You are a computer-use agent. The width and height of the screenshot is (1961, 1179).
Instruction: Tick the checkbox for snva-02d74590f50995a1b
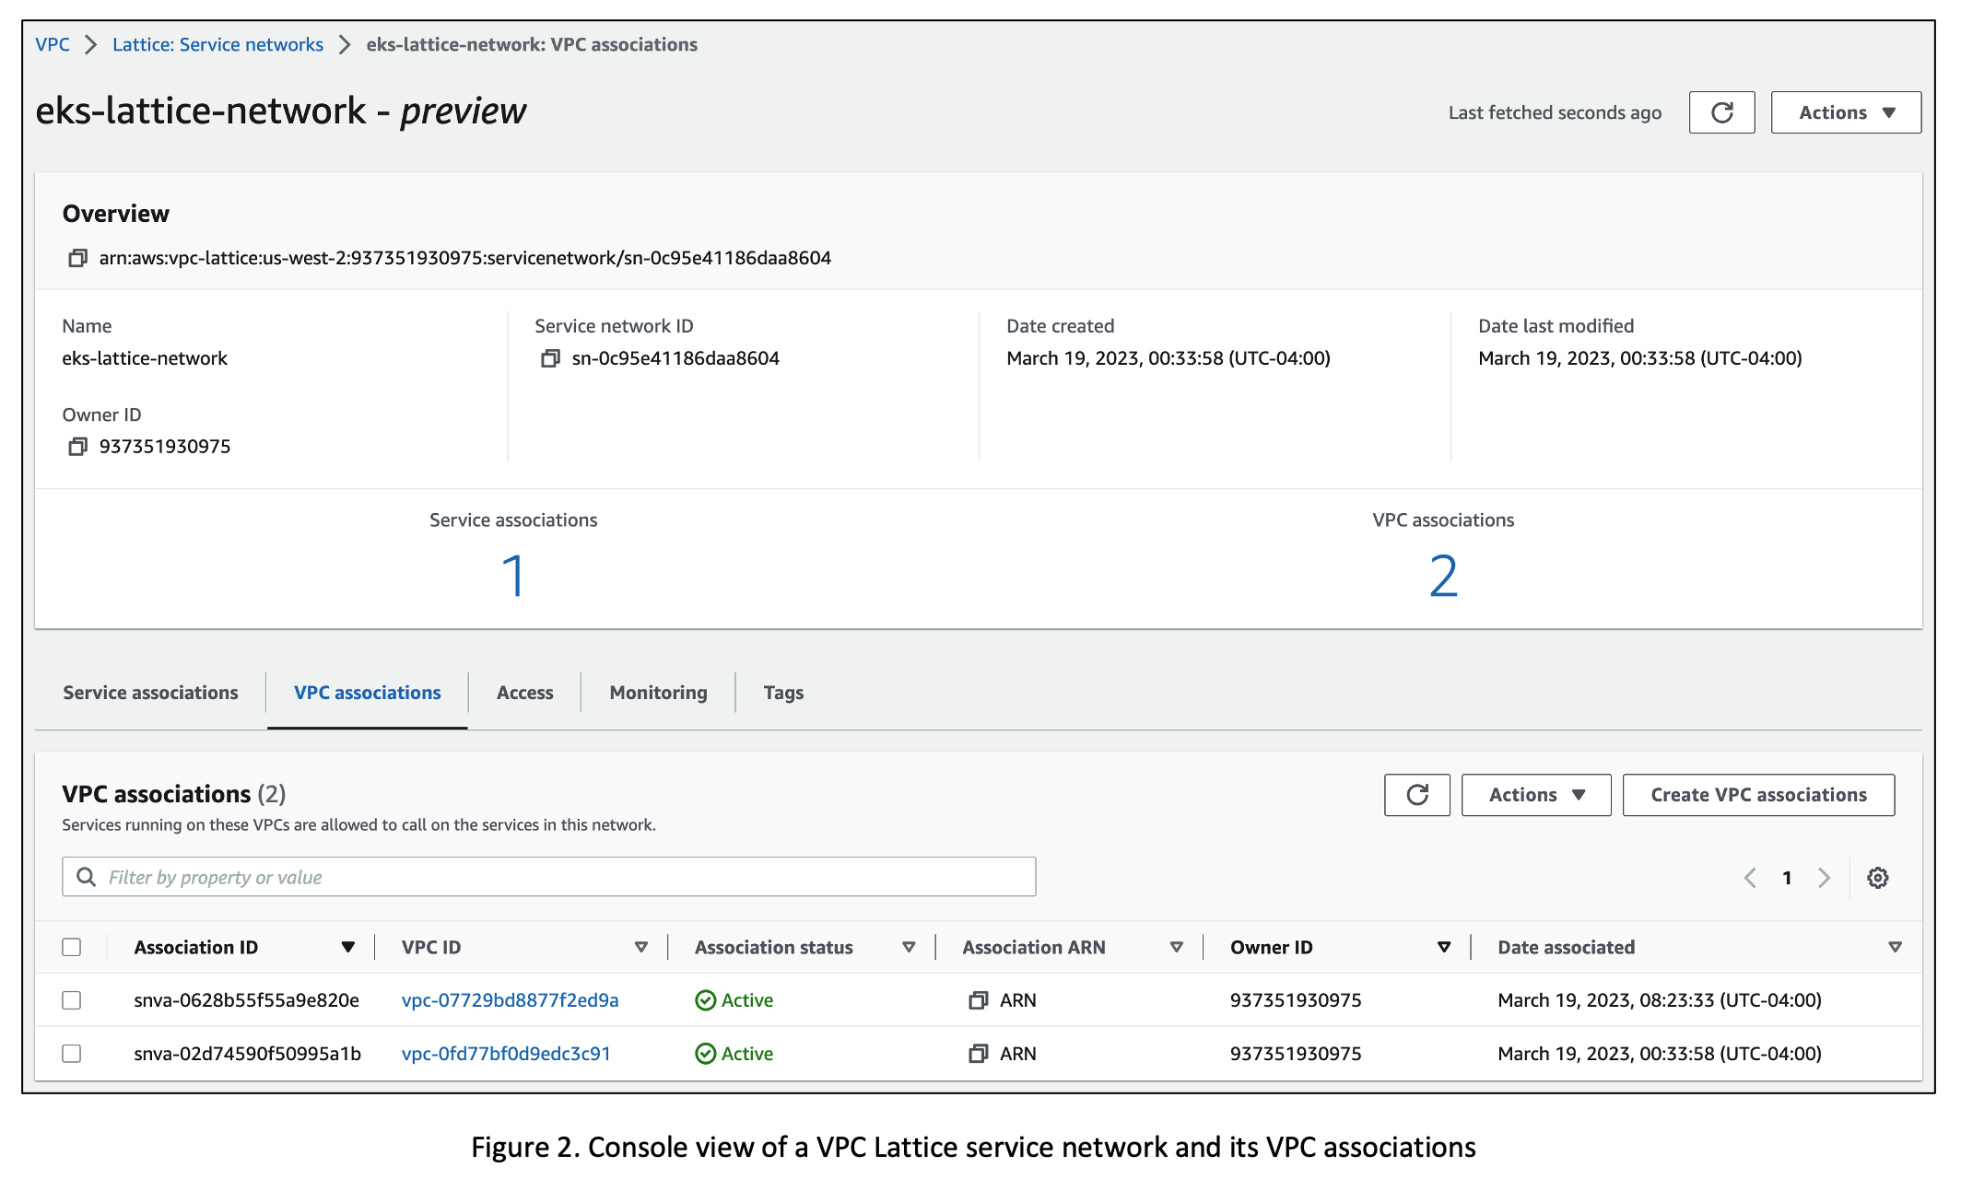pos(72,1053)
